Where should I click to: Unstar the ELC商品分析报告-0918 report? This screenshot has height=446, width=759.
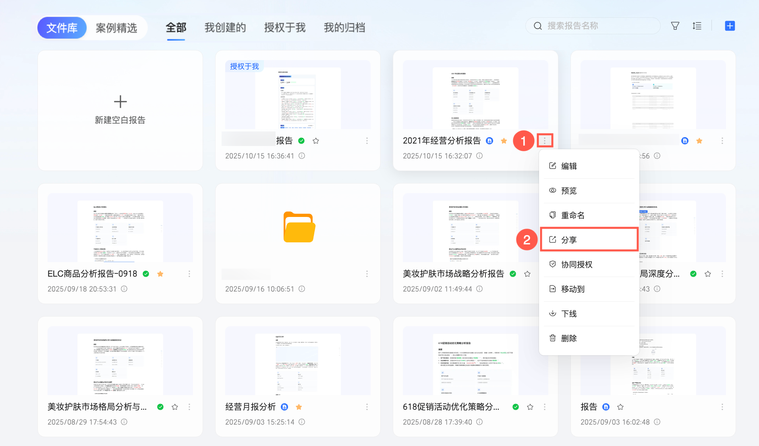(160, 274)
